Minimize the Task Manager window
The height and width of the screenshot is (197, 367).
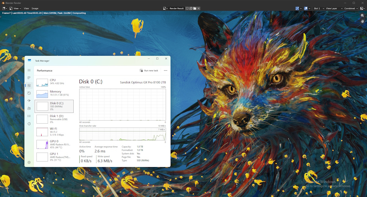148,59
